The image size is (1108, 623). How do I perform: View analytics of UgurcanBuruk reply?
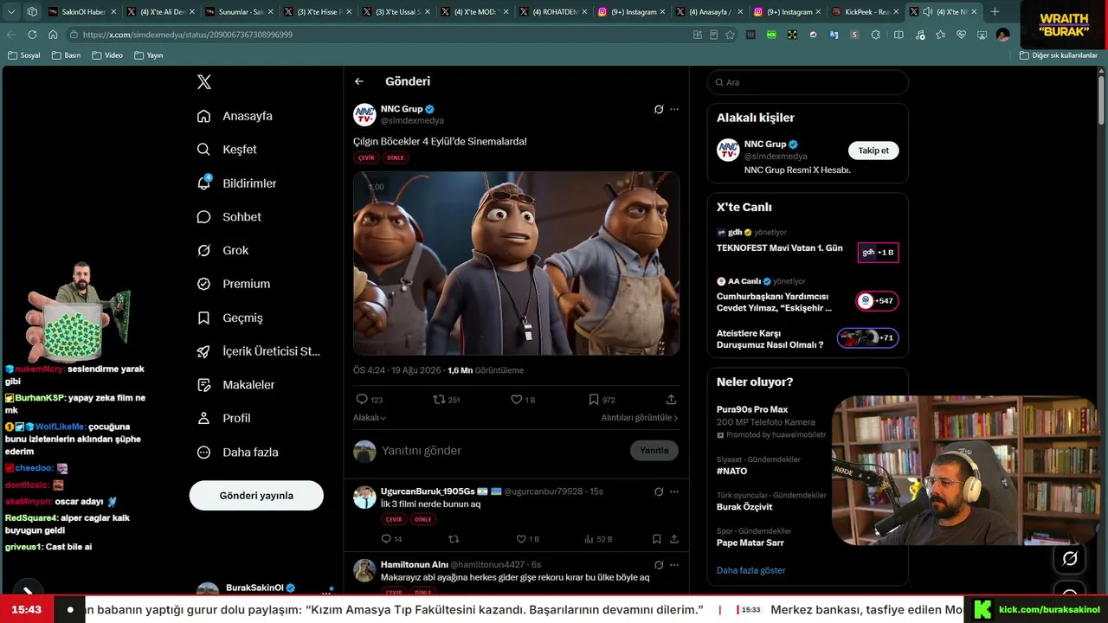pyautogui.click(x=598, y=539)
